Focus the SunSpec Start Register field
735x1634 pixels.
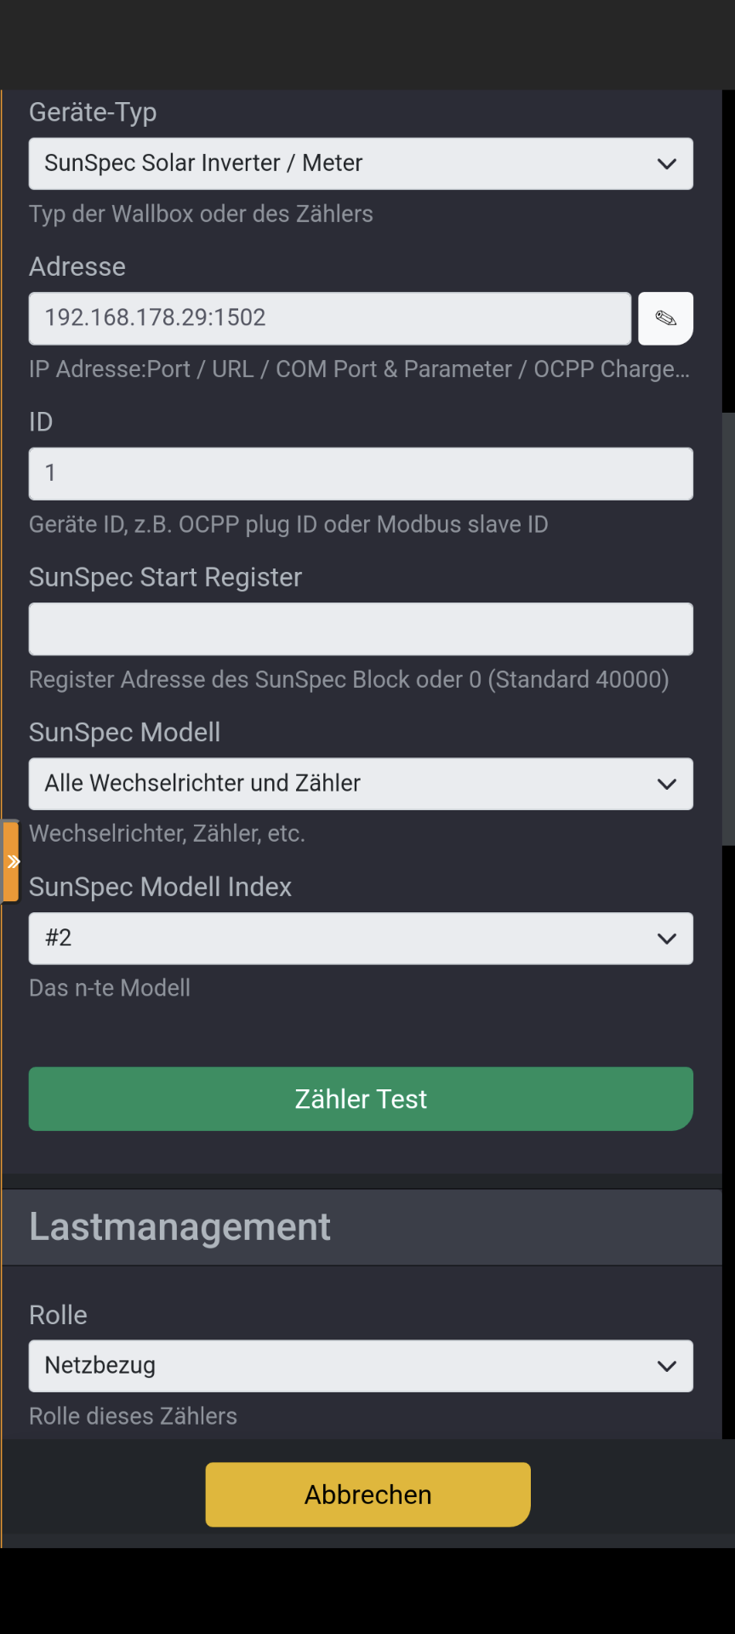361,629
